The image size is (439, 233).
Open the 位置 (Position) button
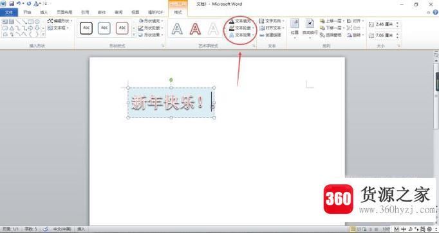coord(295,28)
